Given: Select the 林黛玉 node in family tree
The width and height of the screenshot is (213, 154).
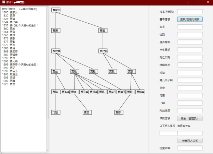Looking at the screenshot, I should [121, 92].
